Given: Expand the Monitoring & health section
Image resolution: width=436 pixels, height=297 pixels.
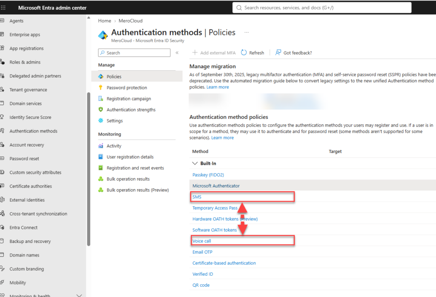Looking at the screenshot, I should [x=79, y=295].
